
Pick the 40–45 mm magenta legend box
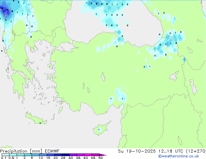click(x=88, y=155)
